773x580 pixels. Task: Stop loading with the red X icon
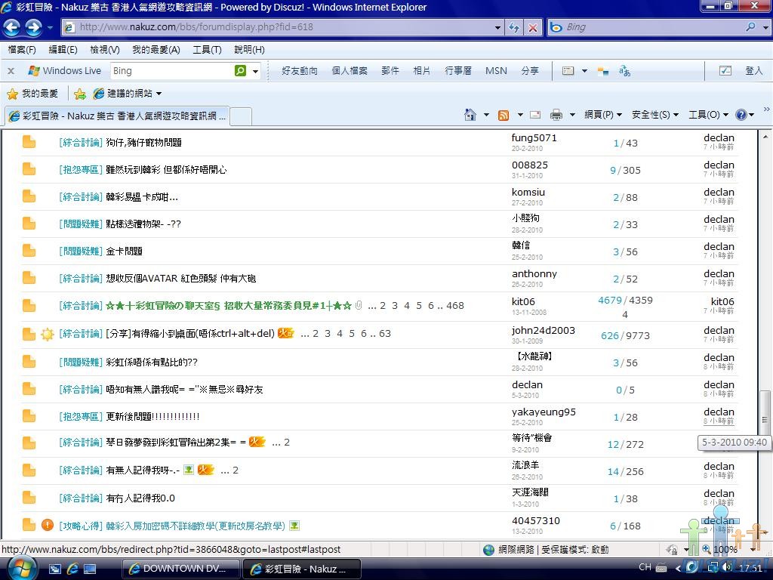pos(533,28)
